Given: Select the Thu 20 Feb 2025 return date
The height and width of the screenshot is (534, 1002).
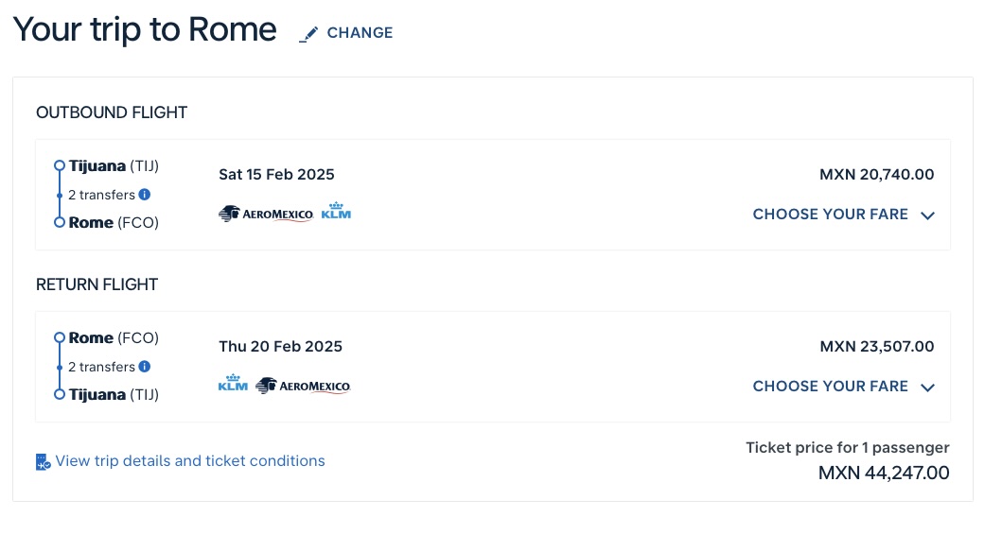Looking at the screenshot, I should 280,347.
